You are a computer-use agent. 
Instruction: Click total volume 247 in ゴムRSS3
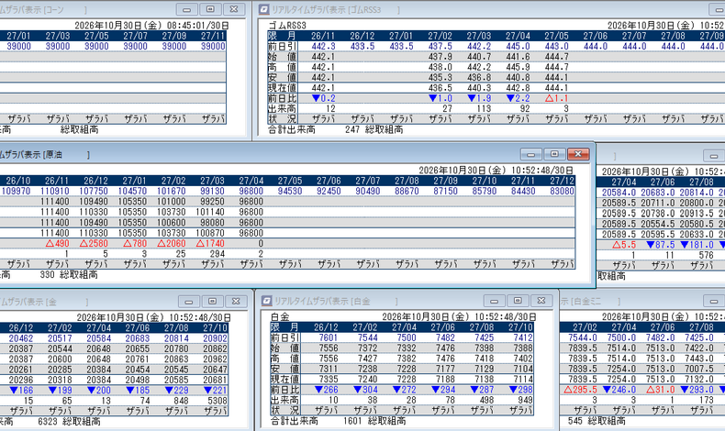(x=351, y=129)
